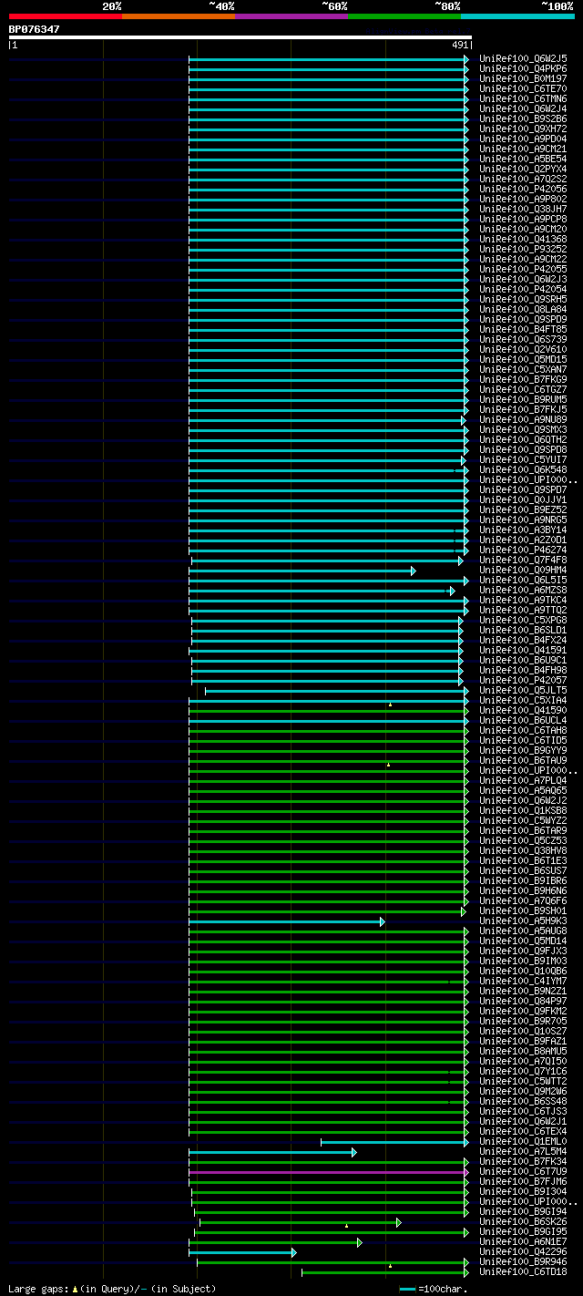Open hit UniRef100_C6TE70
Viewport: 583px width, 1296px height.
point(523,88)
